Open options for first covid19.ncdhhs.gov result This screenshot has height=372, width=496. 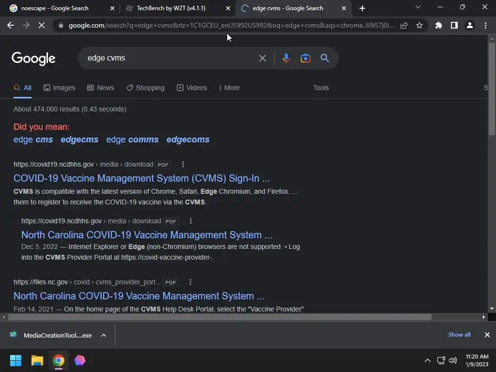click(183, 164)
